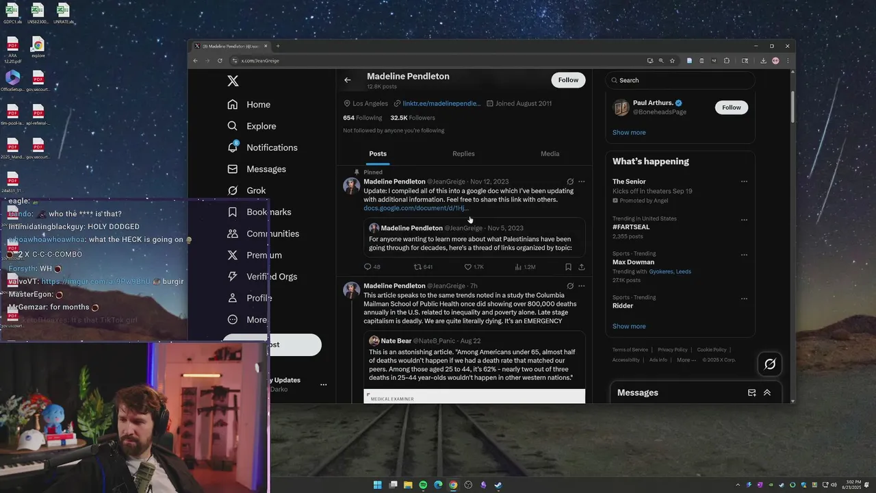
Task: Open the floating Grok button
Action: pyautogui.click(x=770, y=364)
